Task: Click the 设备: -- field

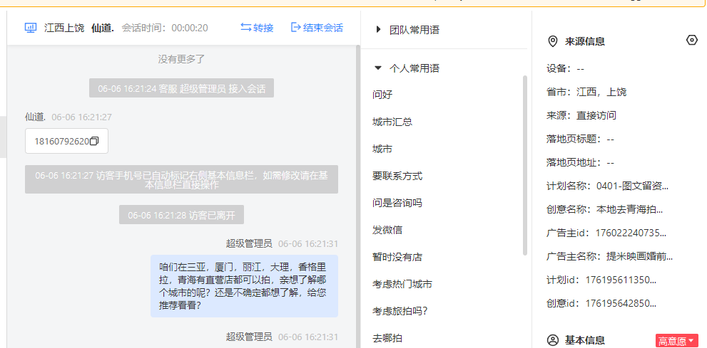Action: click(x=566, y=69)
